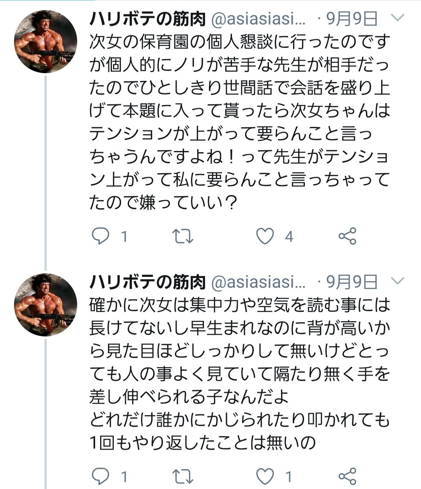Screen dimensions: 421x489
Task: Open ハリボテの筋肉 name on first tweet
Action: [148, 19]
